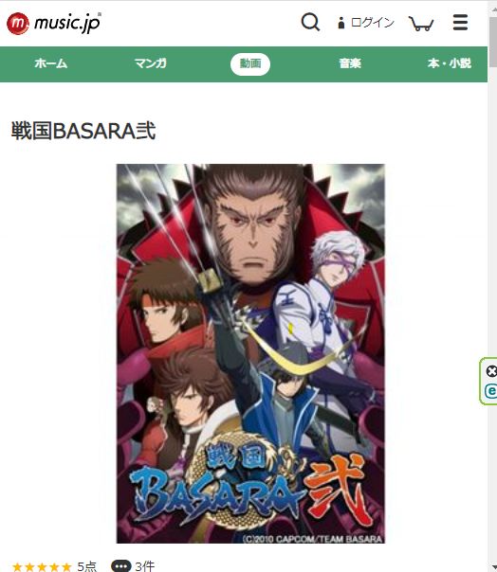The width and height of the screenshot is (497, 572).
Task: Click the vertical scrollbar thumb
Action: point(492,41)
